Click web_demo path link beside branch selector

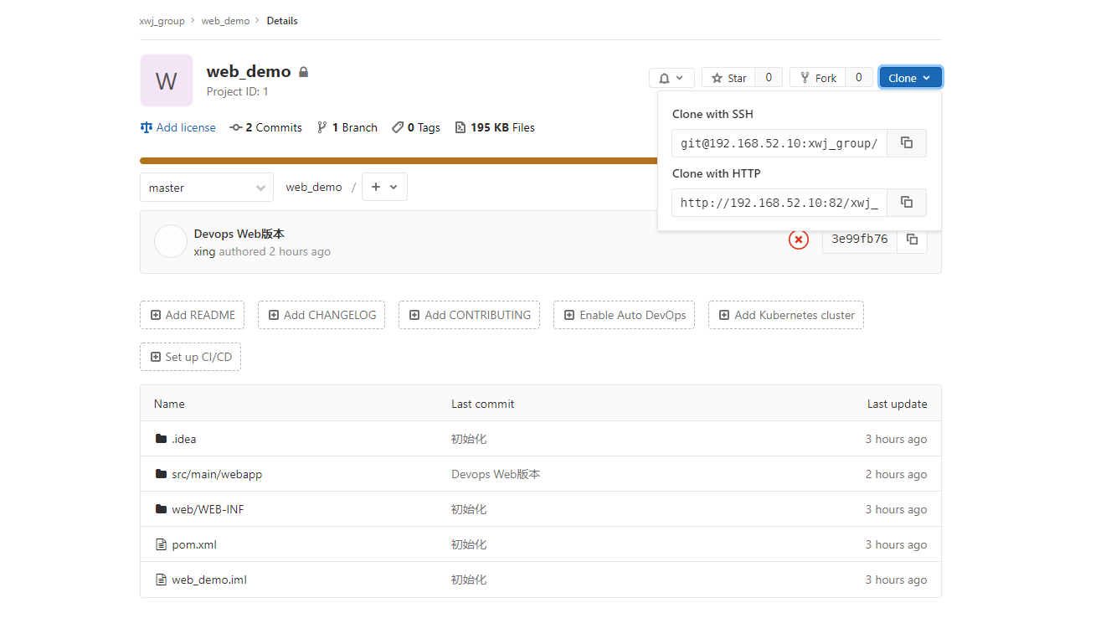(x=314, y=188)
